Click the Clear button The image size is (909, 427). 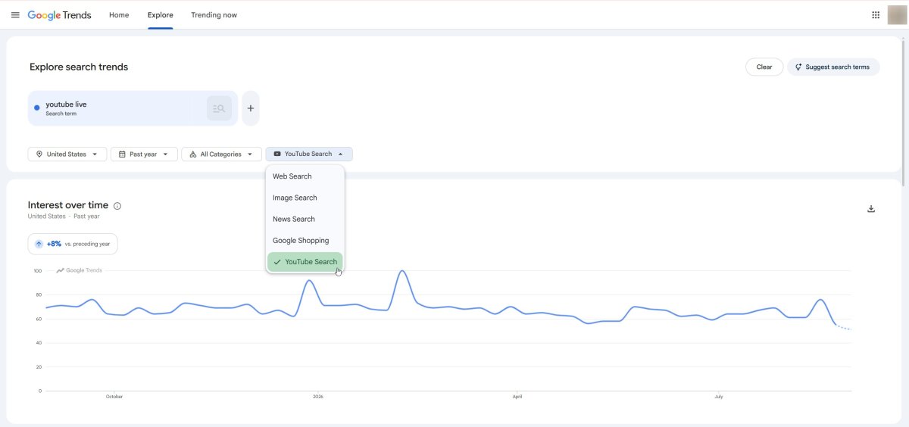pos(764,67)
